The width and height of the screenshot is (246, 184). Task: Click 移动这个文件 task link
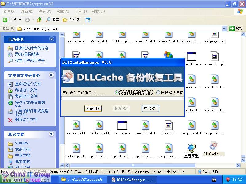point(26,90)
